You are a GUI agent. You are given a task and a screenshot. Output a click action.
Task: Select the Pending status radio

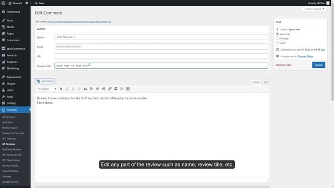coord(277,38)
